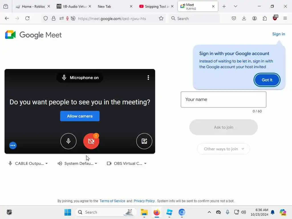The image size is (292, 219).
Task: Click the OneDrive cloud tray icon
Action: (x=218, y=212)
